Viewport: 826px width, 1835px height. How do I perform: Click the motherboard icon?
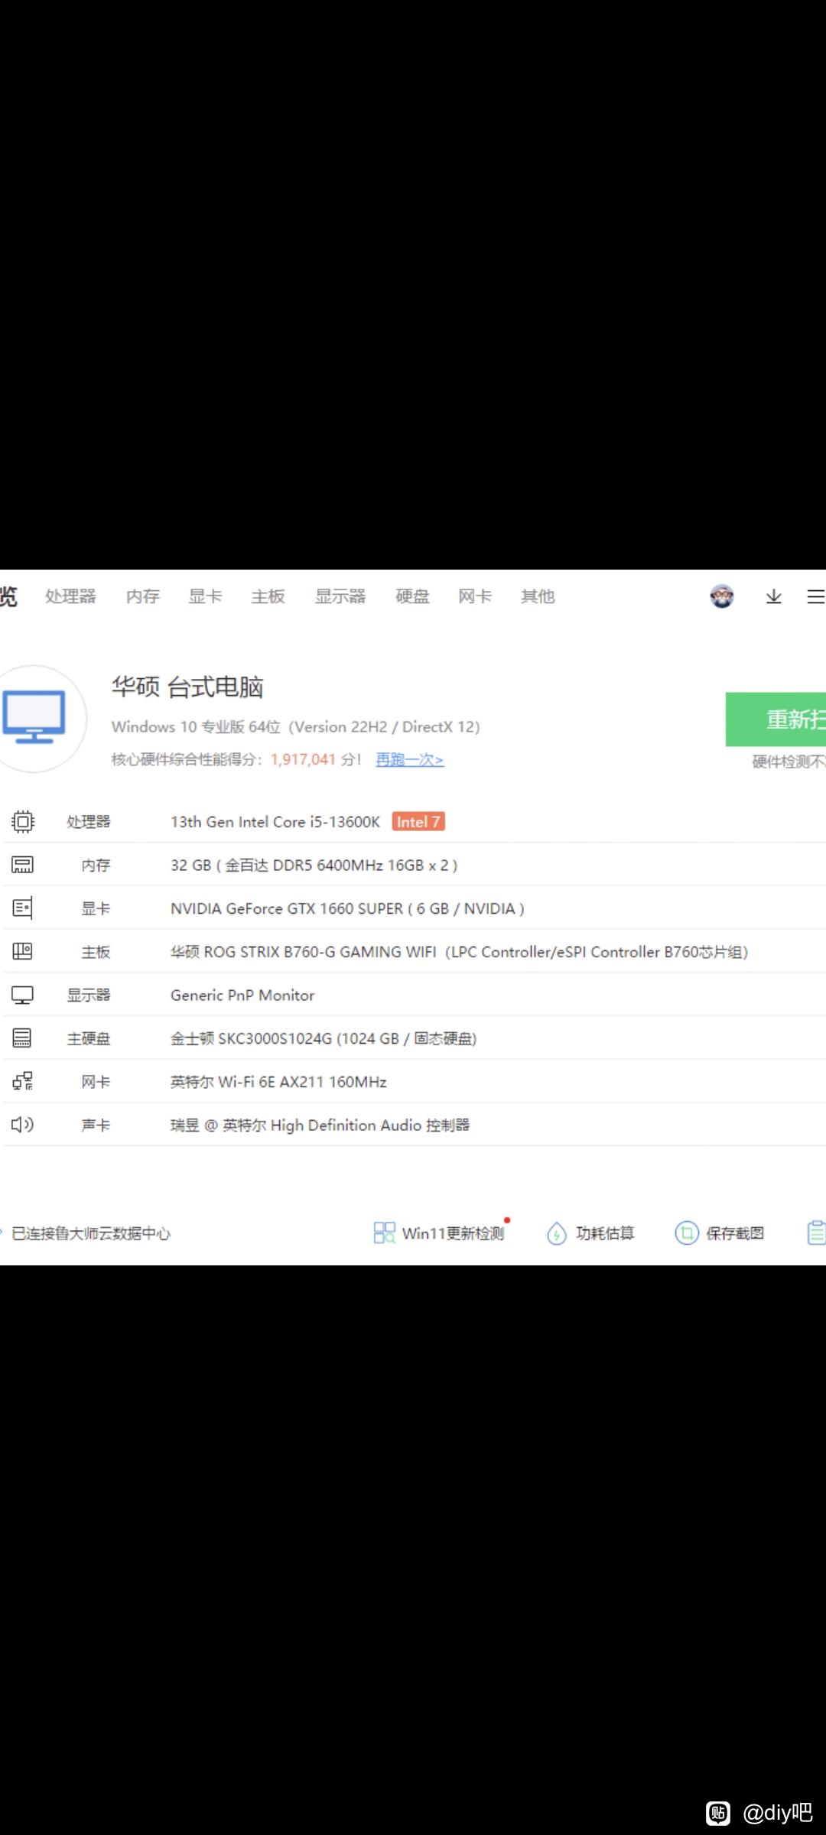pos(23,952)
